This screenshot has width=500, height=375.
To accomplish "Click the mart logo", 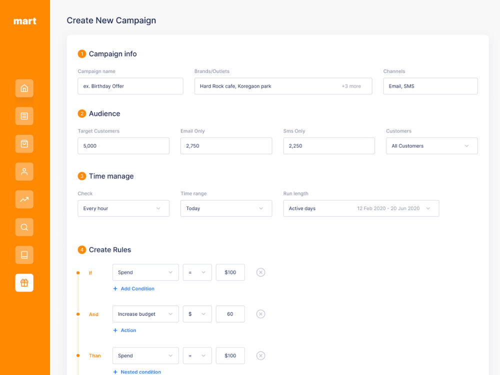I will point(24,21).
